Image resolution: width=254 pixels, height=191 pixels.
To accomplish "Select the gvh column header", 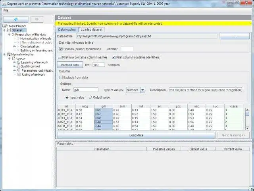I will coord(104,106).
